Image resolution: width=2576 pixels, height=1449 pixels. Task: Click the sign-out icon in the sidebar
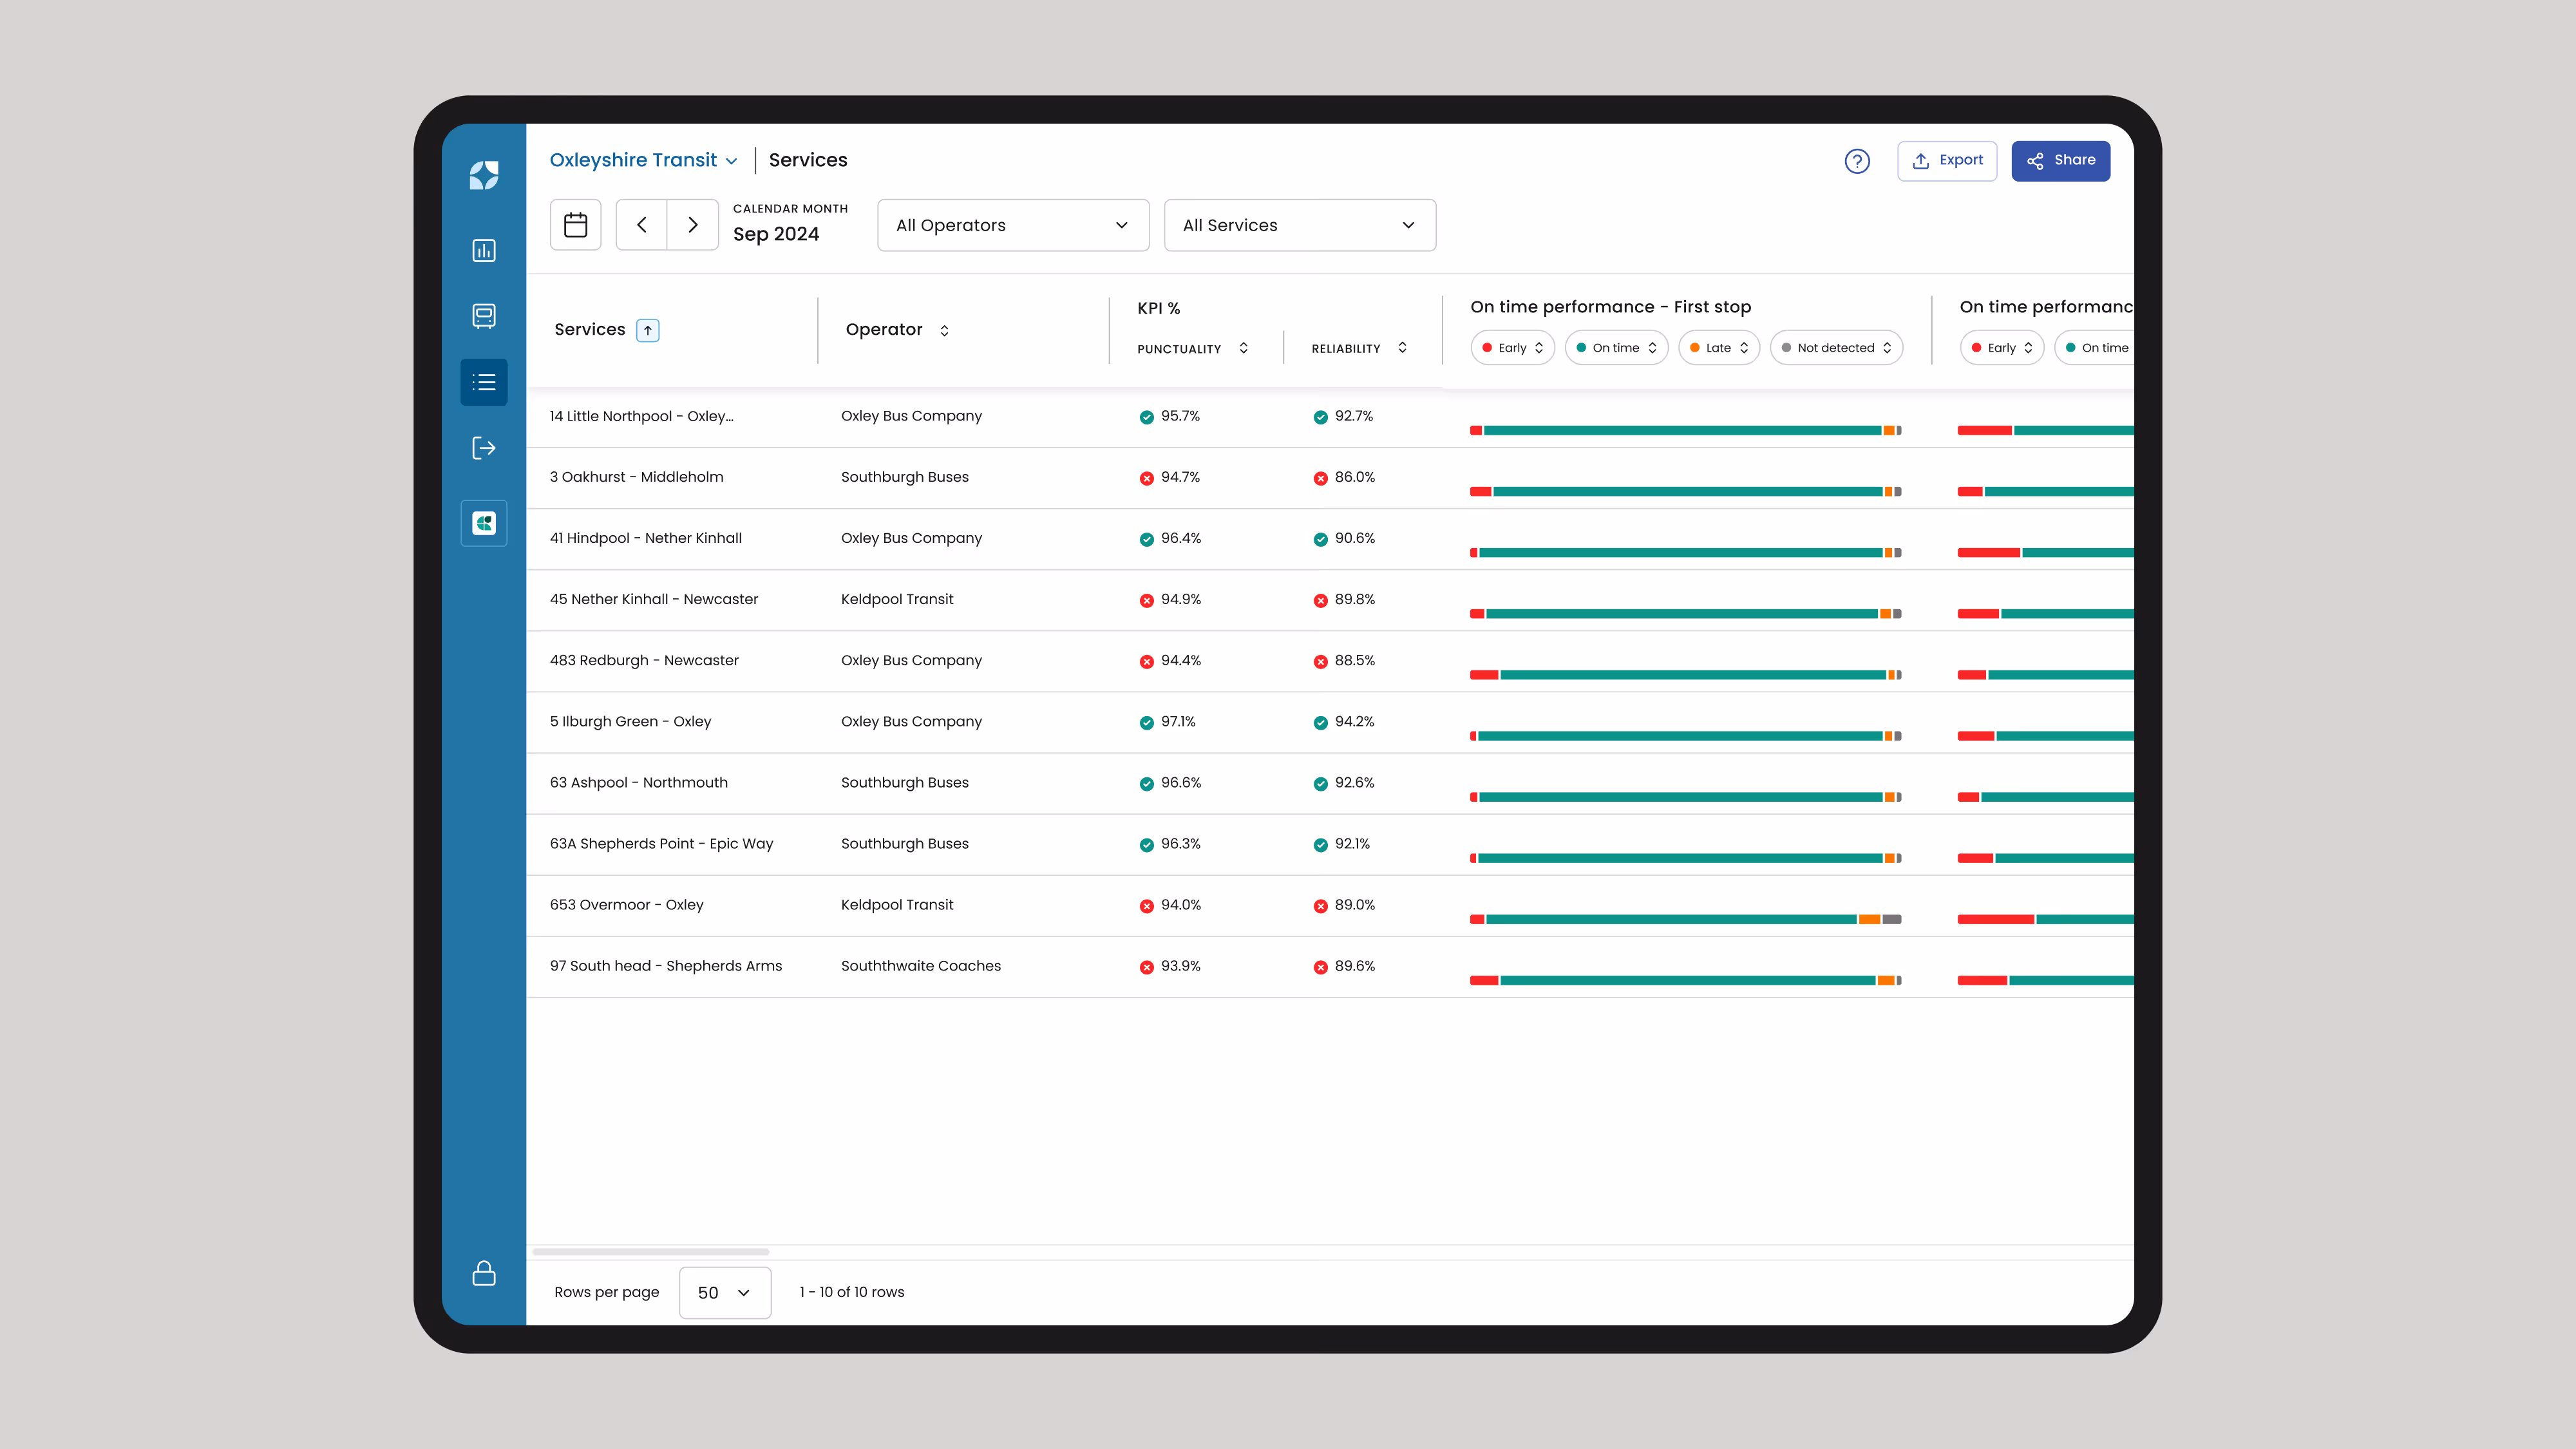click(x=484, y=448)
